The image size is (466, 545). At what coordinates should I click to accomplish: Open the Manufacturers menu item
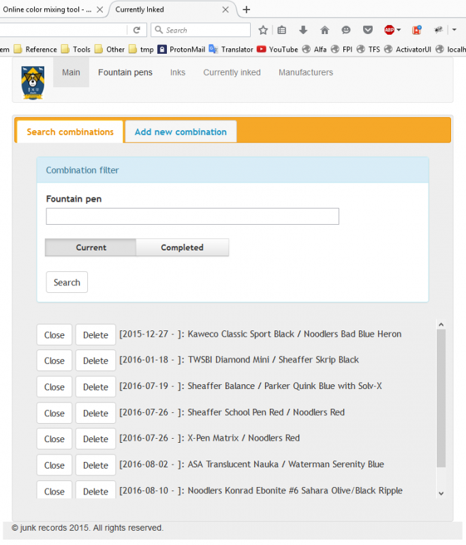coord(306,72)
